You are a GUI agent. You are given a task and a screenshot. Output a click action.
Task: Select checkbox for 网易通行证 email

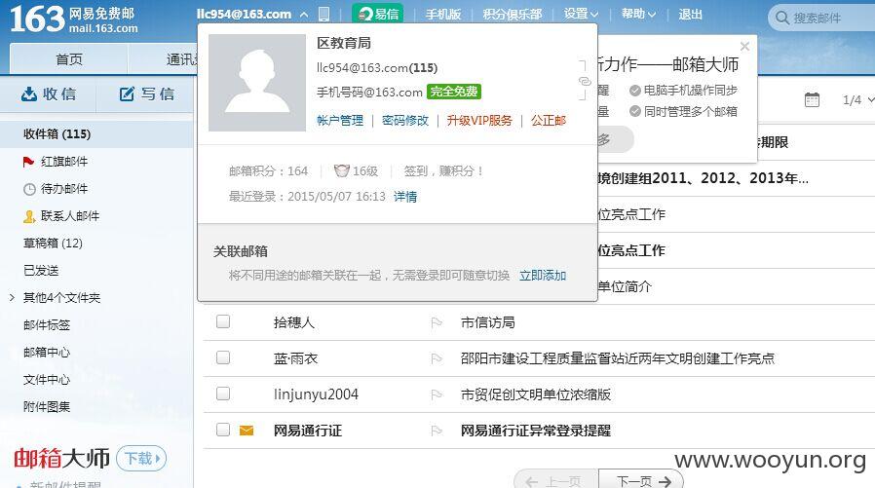(223, 430)
